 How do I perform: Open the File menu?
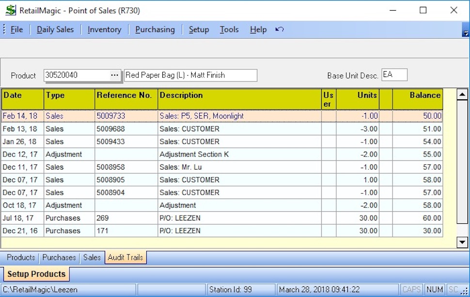coord(17,30)
